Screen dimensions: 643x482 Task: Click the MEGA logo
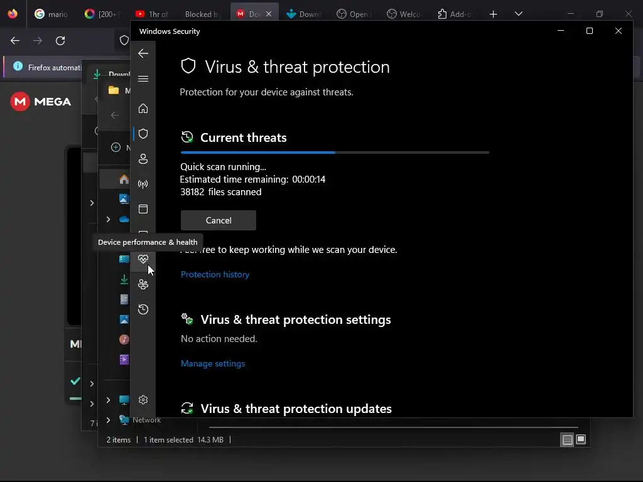pos(41,102)
